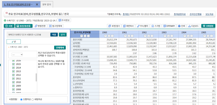Viewport: 217px width, 105px height.
Task: Close the 주요 인구지표 tab with X
Action: pyautogui.click(x=37, y=4)
